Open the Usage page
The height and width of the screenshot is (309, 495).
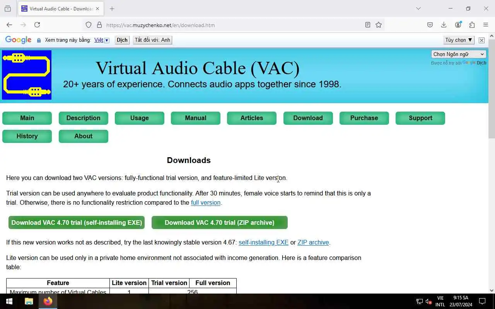(140, 118)
